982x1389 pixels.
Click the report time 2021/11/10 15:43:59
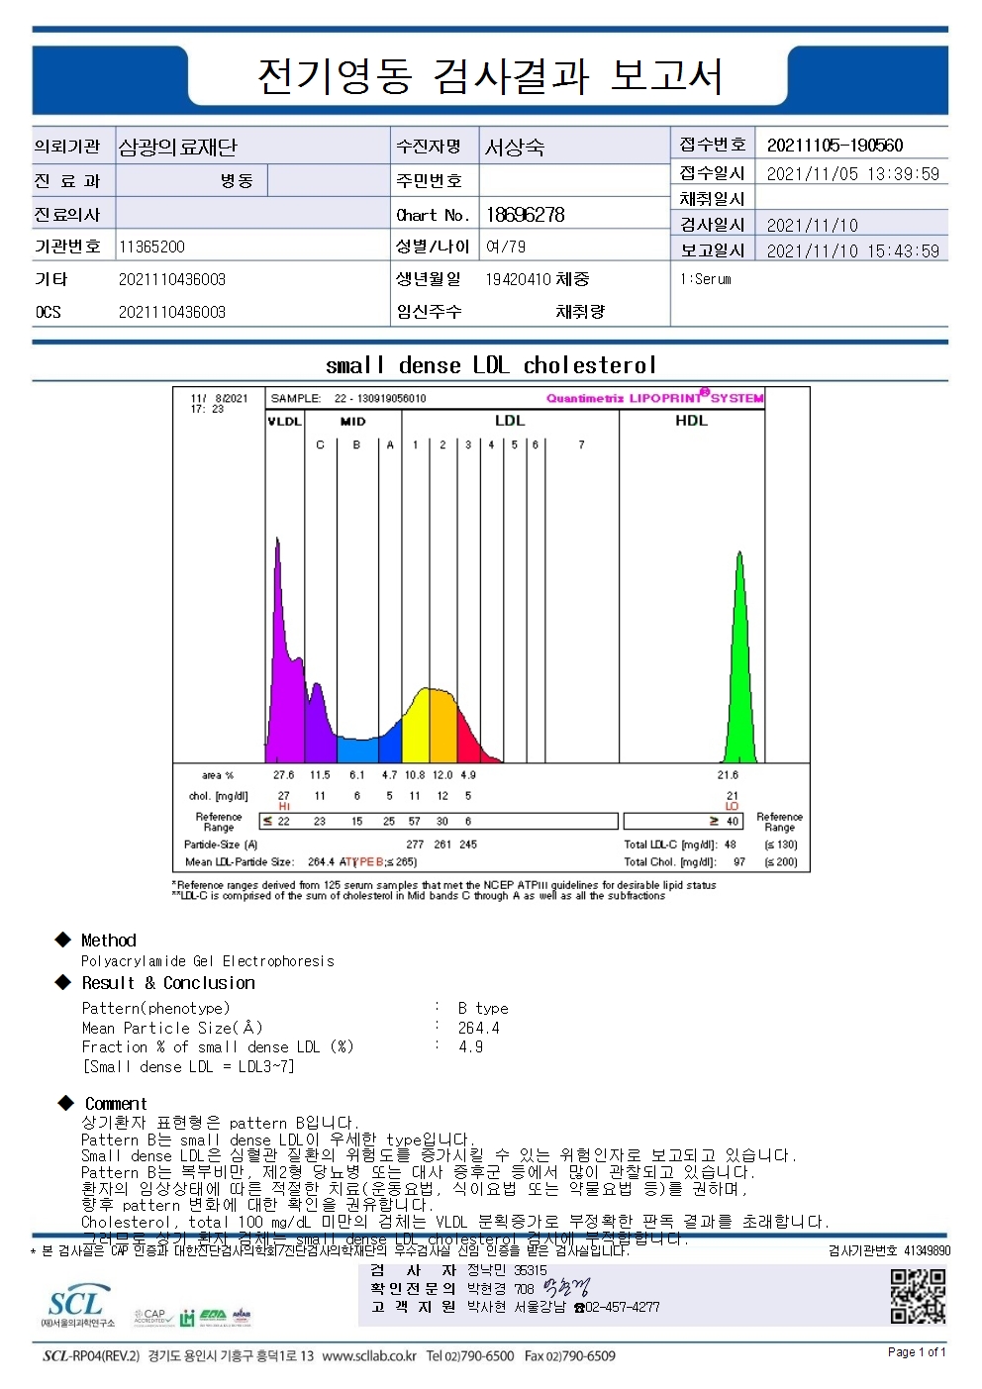coord(852,251)
